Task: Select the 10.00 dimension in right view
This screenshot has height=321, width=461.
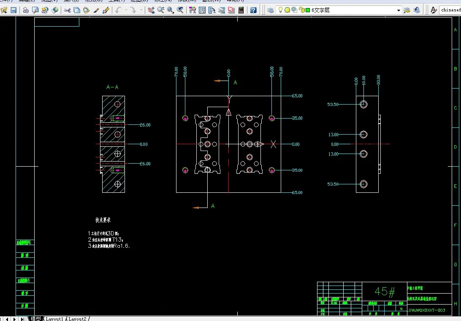Action: 363,80
